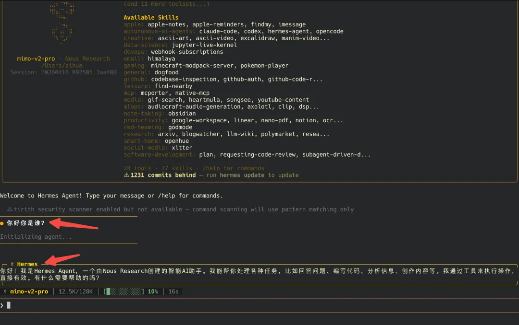Click 'mcporter' skill
The height and width of the screenshot is (325, 519).
(154, 93)
